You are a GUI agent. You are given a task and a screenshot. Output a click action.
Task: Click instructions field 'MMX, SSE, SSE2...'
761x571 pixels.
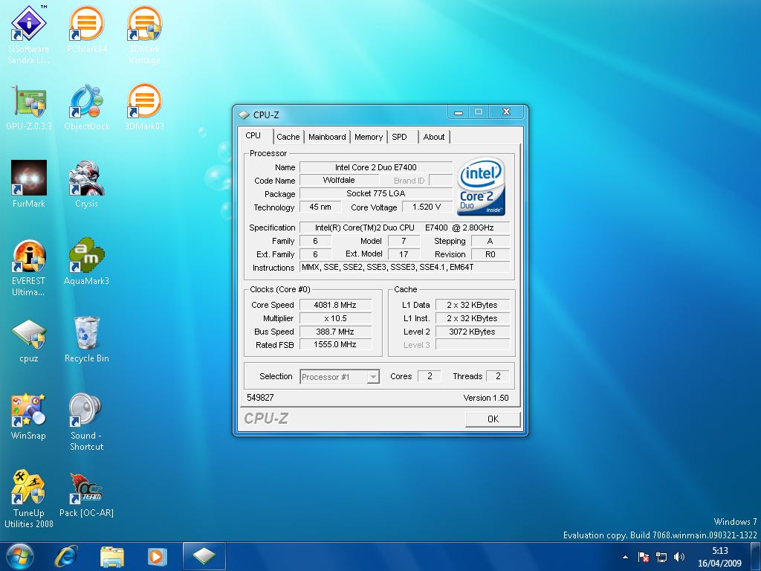(405, 267)
